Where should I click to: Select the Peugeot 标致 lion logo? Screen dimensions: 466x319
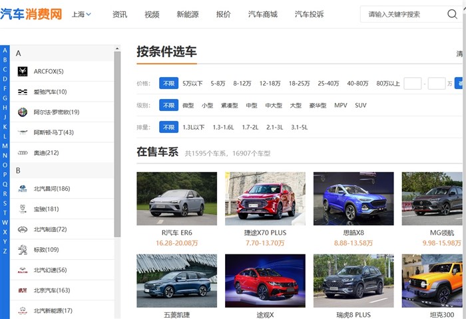pyautogui.click(x=23, y=250)
